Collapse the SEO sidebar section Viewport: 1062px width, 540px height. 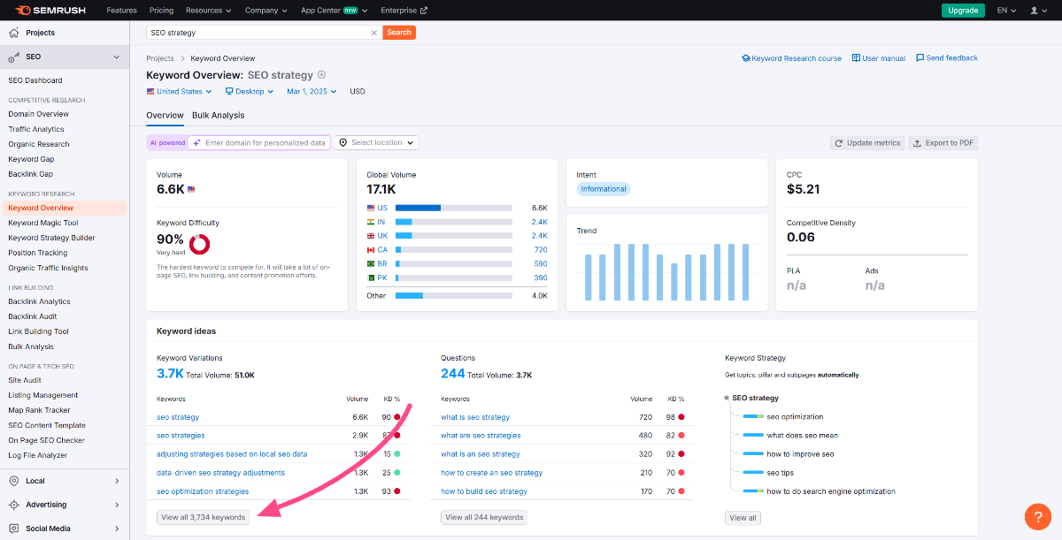[116, 57]
